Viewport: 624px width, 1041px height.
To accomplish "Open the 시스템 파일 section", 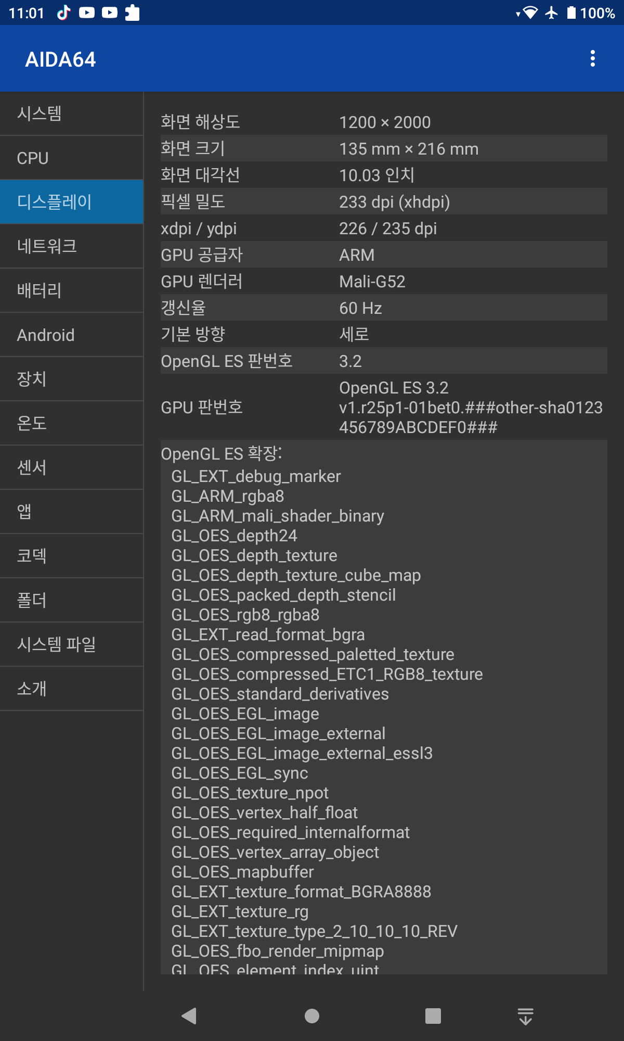I will [72, 644].
